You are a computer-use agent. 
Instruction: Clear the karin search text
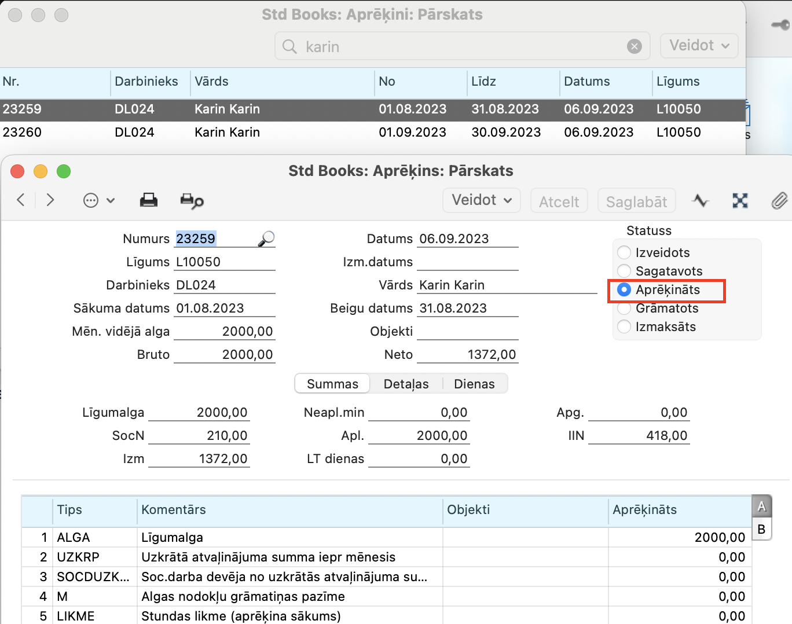(x=635, y=46)
